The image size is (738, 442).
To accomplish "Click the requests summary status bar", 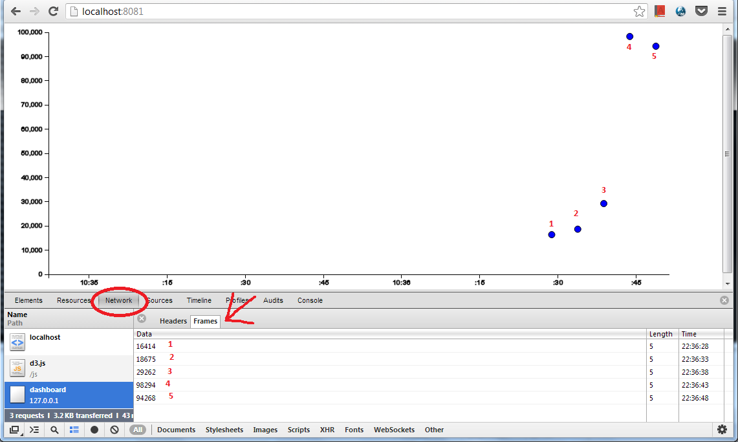I will click(x=69, y=415).
